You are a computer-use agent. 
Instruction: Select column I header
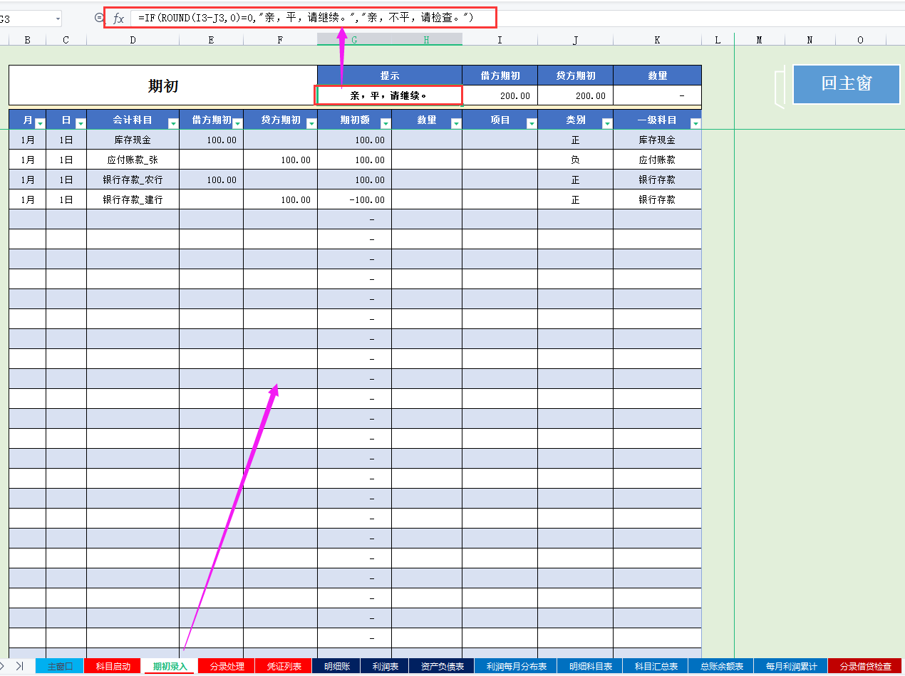click(x=500, y=40)
